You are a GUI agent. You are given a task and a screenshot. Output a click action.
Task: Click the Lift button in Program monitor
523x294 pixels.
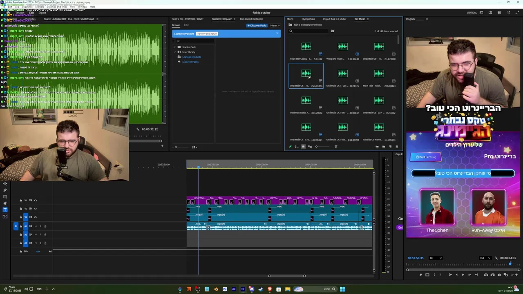tap(485, 275)
